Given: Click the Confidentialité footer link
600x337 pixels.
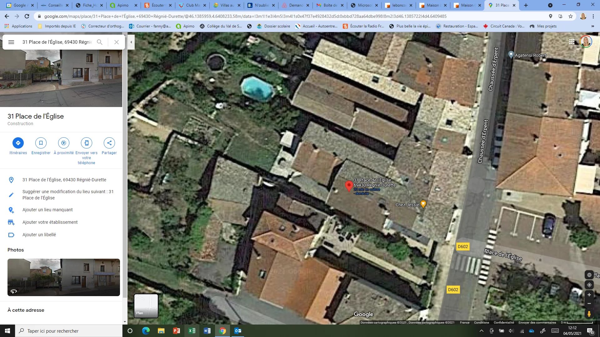Looking at the screenshot, I should (504, 323).
